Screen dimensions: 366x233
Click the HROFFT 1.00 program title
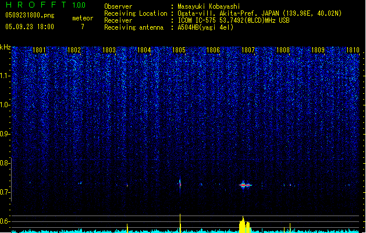(x=45, y=5)
